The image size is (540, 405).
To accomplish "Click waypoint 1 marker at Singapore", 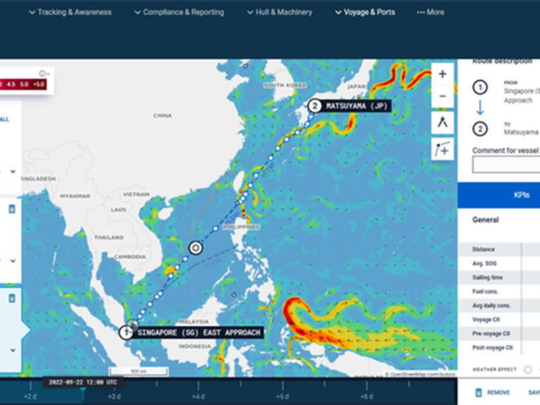I will [126, 333].
